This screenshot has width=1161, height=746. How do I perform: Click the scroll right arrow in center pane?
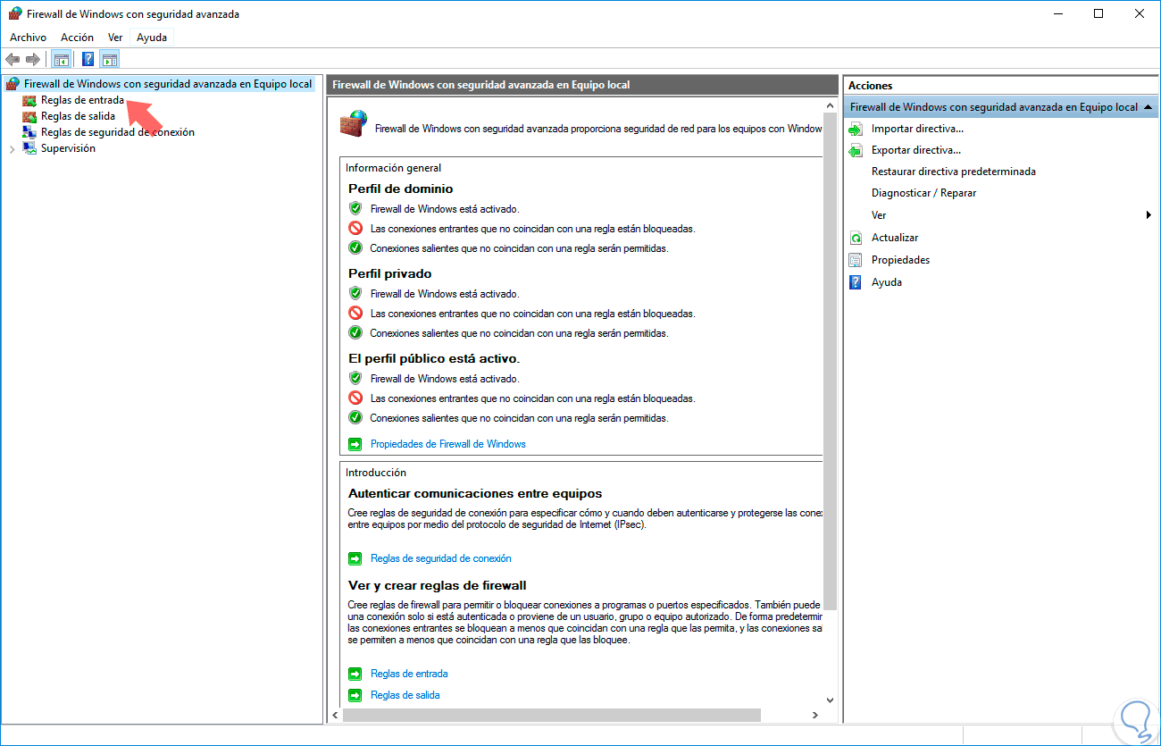click(x=815, y=715)
